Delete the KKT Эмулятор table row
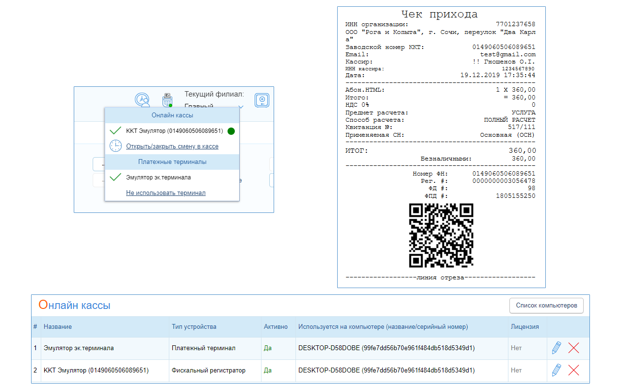 click(573, 370)
